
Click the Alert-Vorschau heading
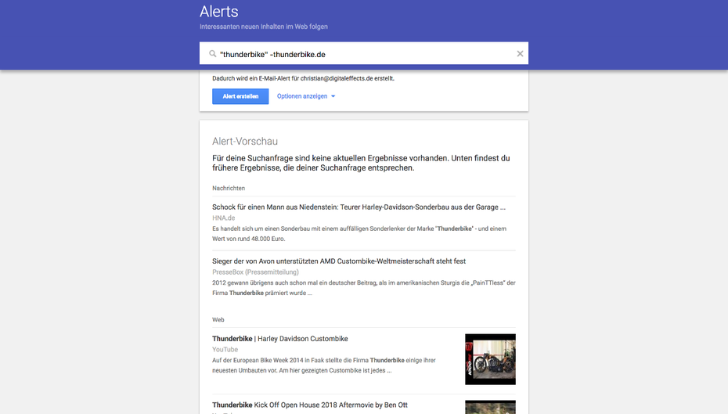click(245, 141)
